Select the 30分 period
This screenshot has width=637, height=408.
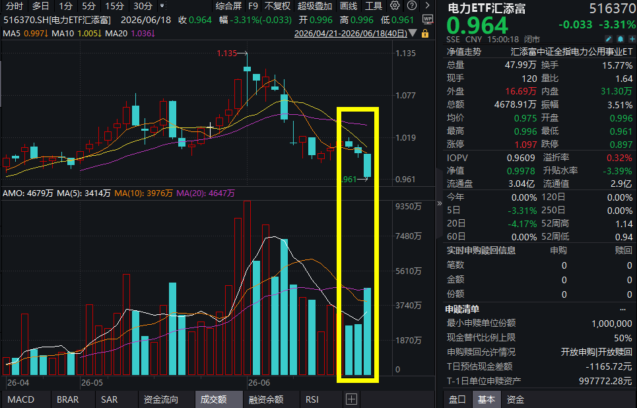143,6
